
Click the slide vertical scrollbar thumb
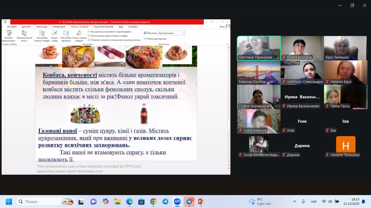point(228,125)
